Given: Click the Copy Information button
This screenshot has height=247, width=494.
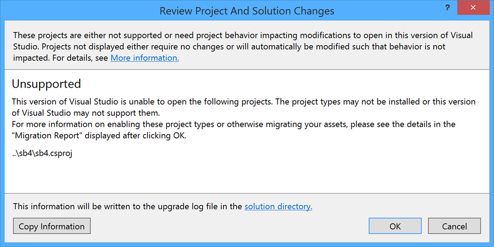Looking at the screenshot, I should tap(52, 226).
